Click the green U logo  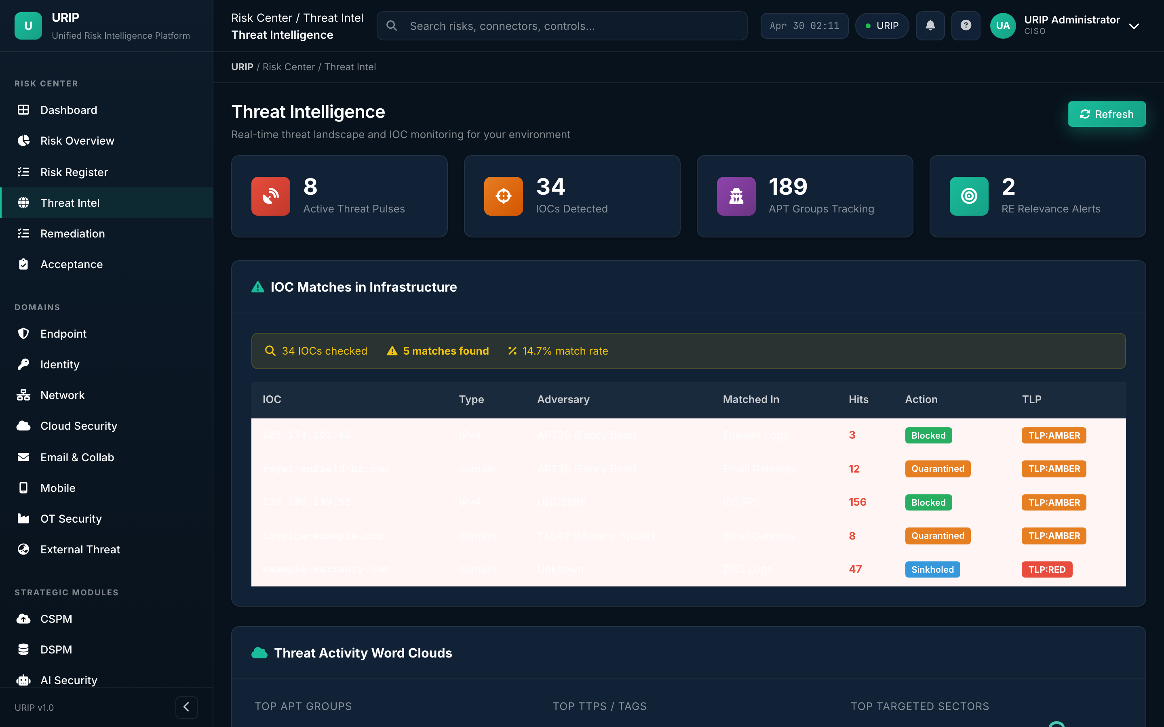pyautogui.click(x=28, y=25)
